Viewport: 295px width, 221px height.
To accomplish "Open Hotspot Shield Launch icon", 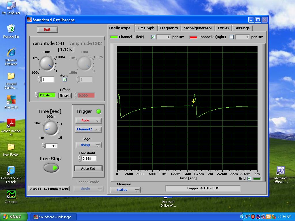I will click(x=11, y=171).
